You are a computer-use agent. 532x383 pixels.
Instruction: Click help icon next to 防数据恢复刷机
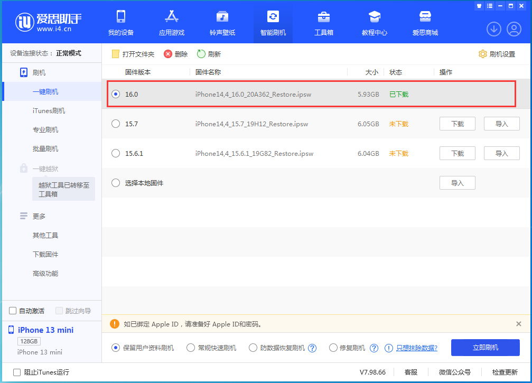pyautogui.click(x=312, y=348)
